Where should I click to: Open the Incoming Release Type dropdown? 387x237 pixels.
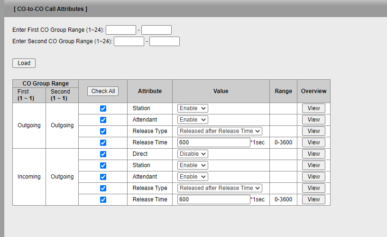[x=220, y=188]
